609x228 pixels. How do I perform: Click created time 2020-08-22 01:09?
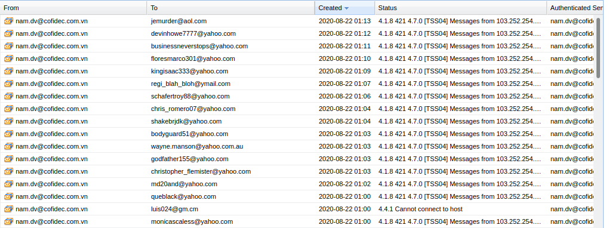(345, 71)
